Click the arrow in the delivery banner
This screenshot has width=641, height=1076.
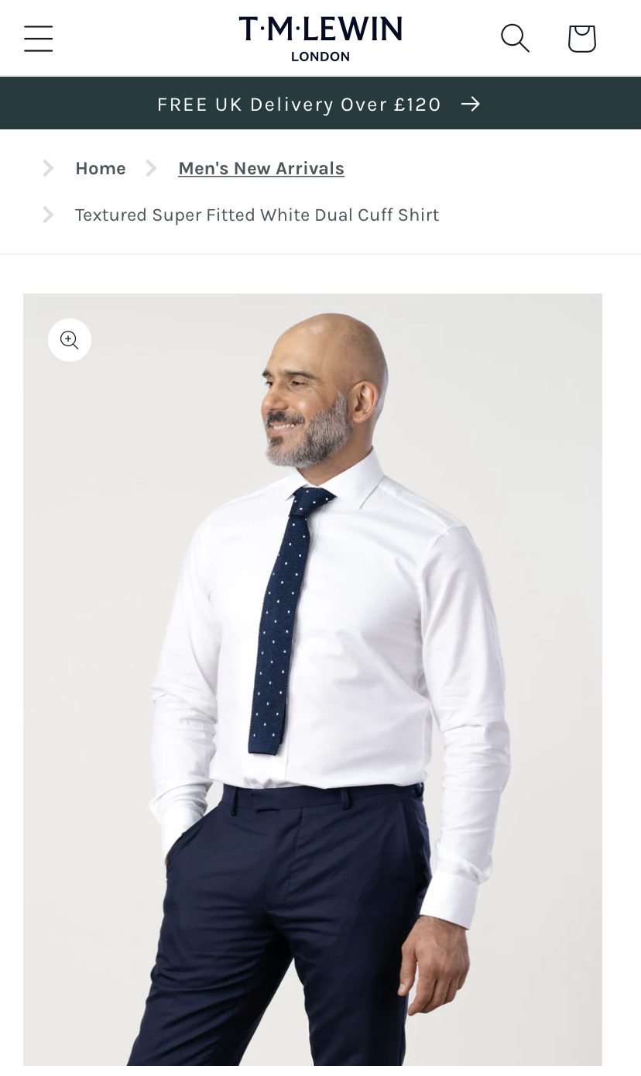(x=471, y=104)
